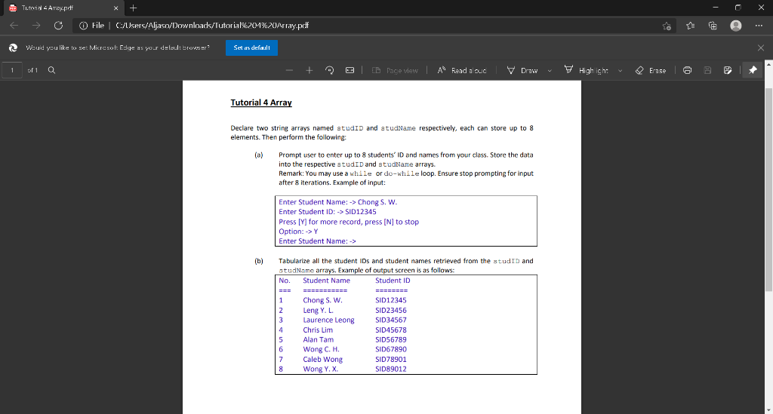Expand Highlight color options dropdown
Screen dimensions: 773x414
(621, 70)
